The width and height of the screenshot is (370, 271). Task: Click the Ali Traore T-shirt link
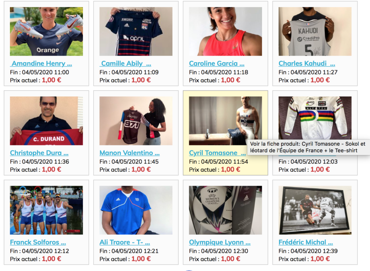click(x=125, y=242)
